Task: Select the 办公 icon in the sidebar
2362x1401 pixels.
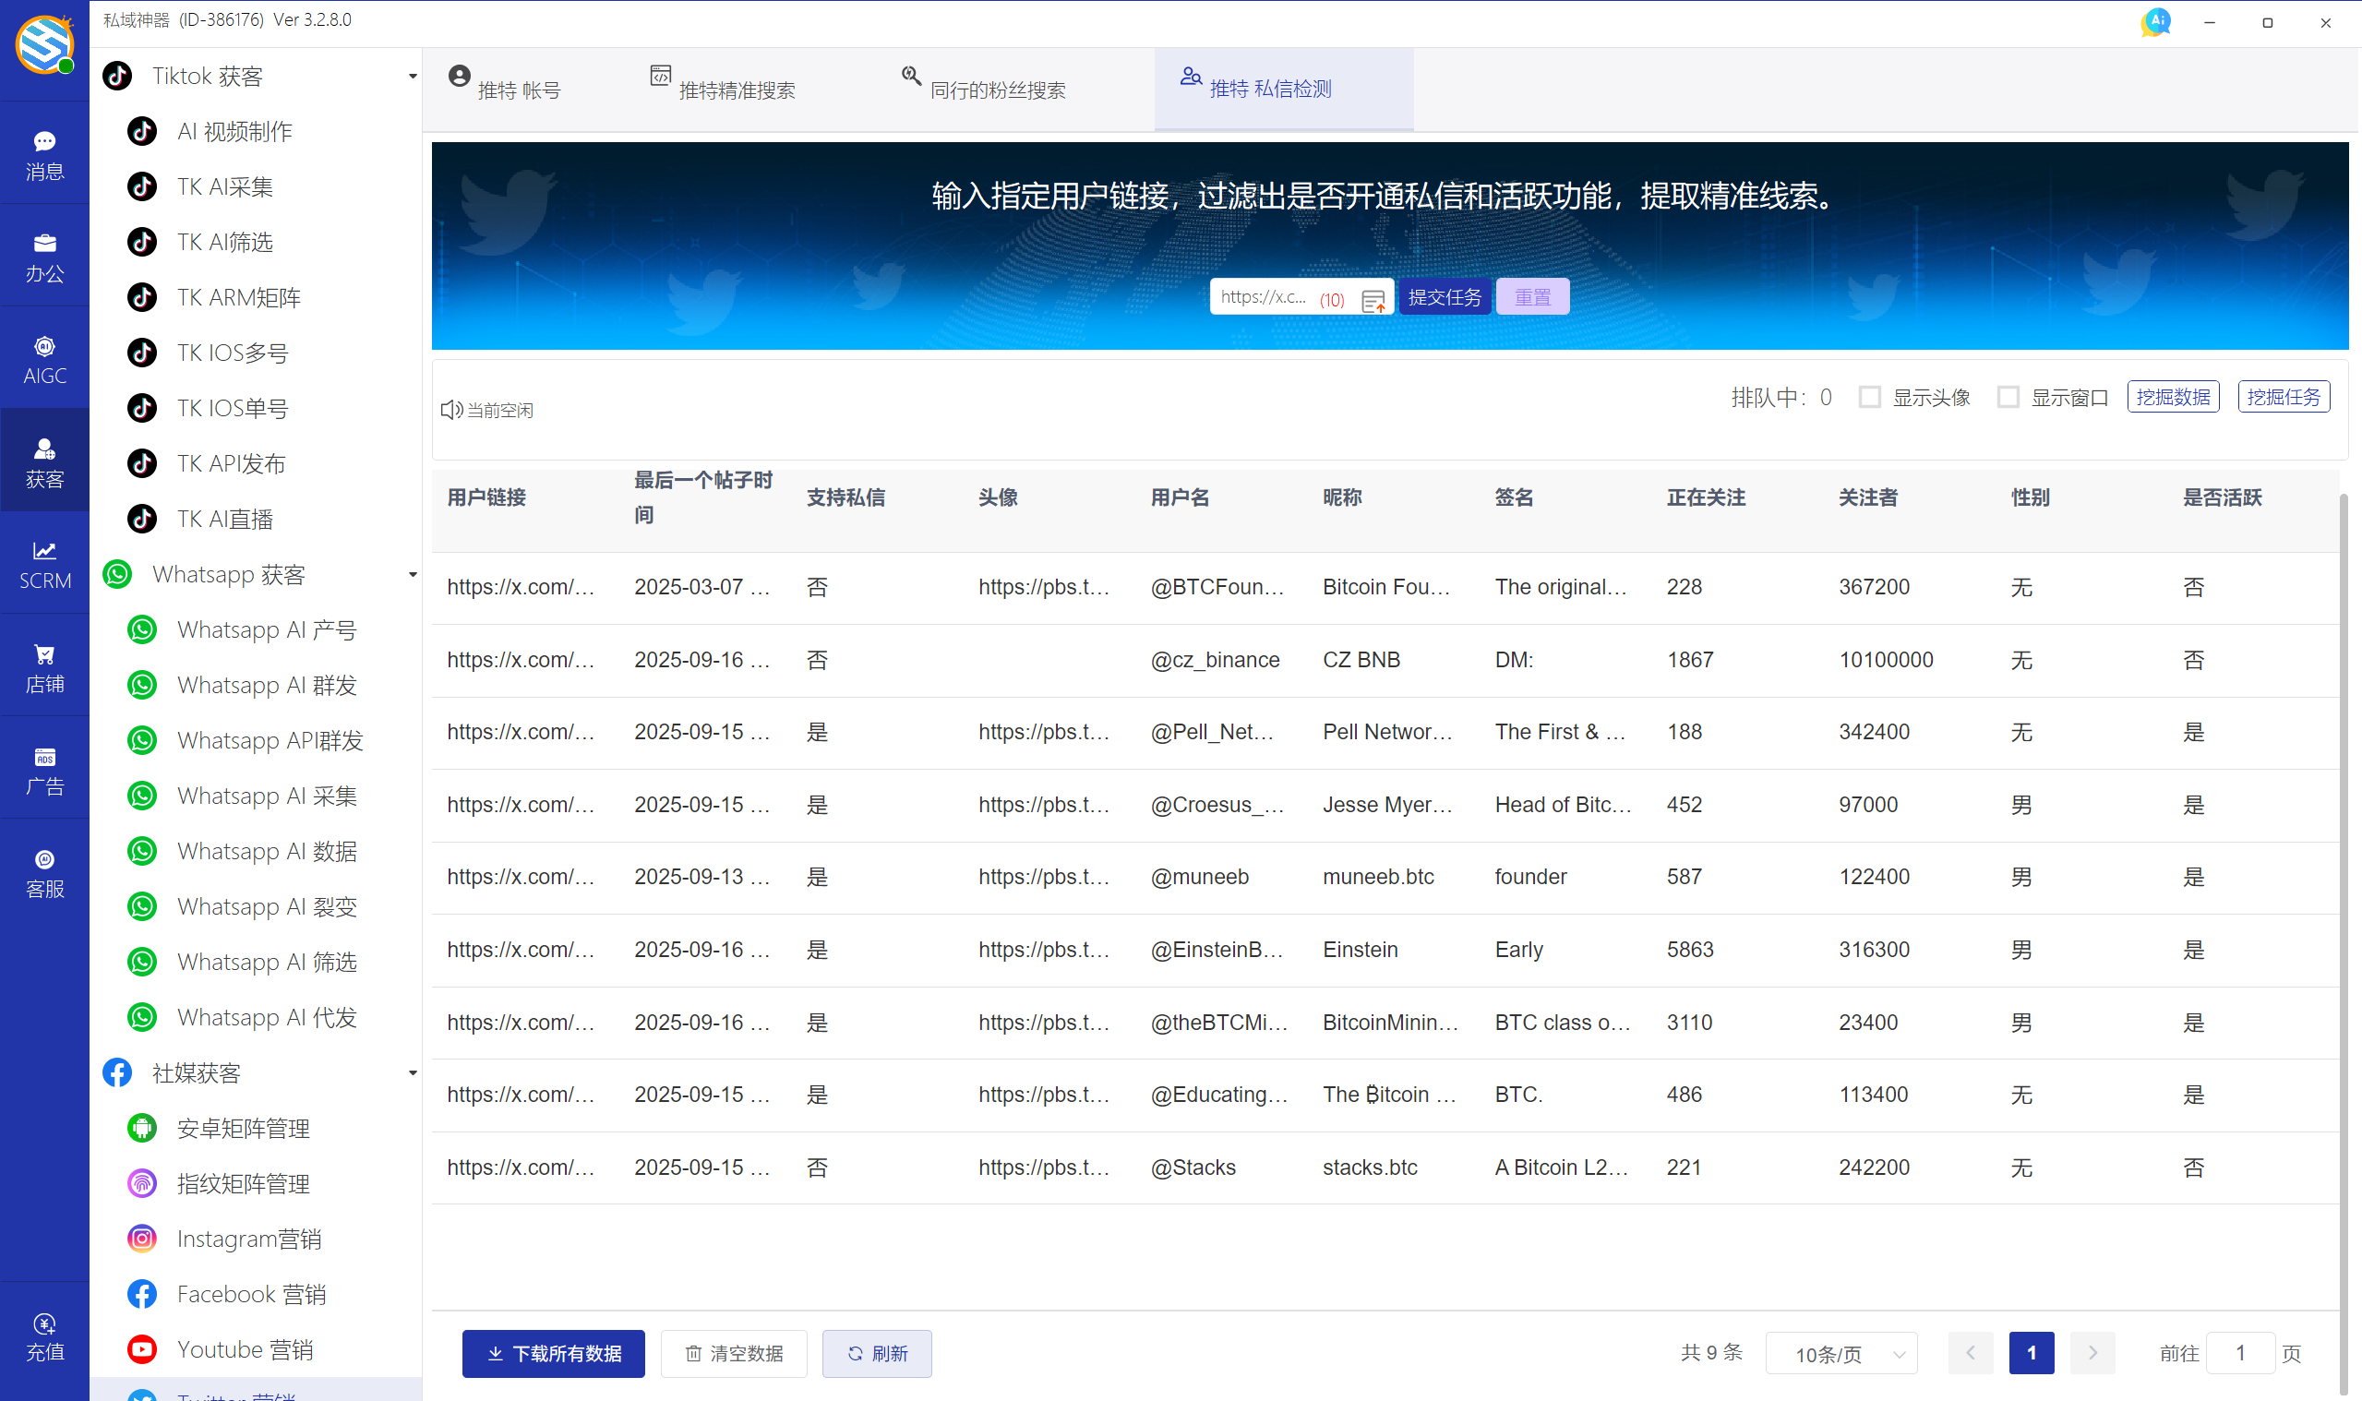Action: pyautogui.click(x=44, y=256)
